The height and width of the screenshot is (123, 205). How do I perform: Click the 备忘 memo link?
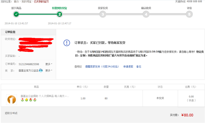click(x=139, y=66)
